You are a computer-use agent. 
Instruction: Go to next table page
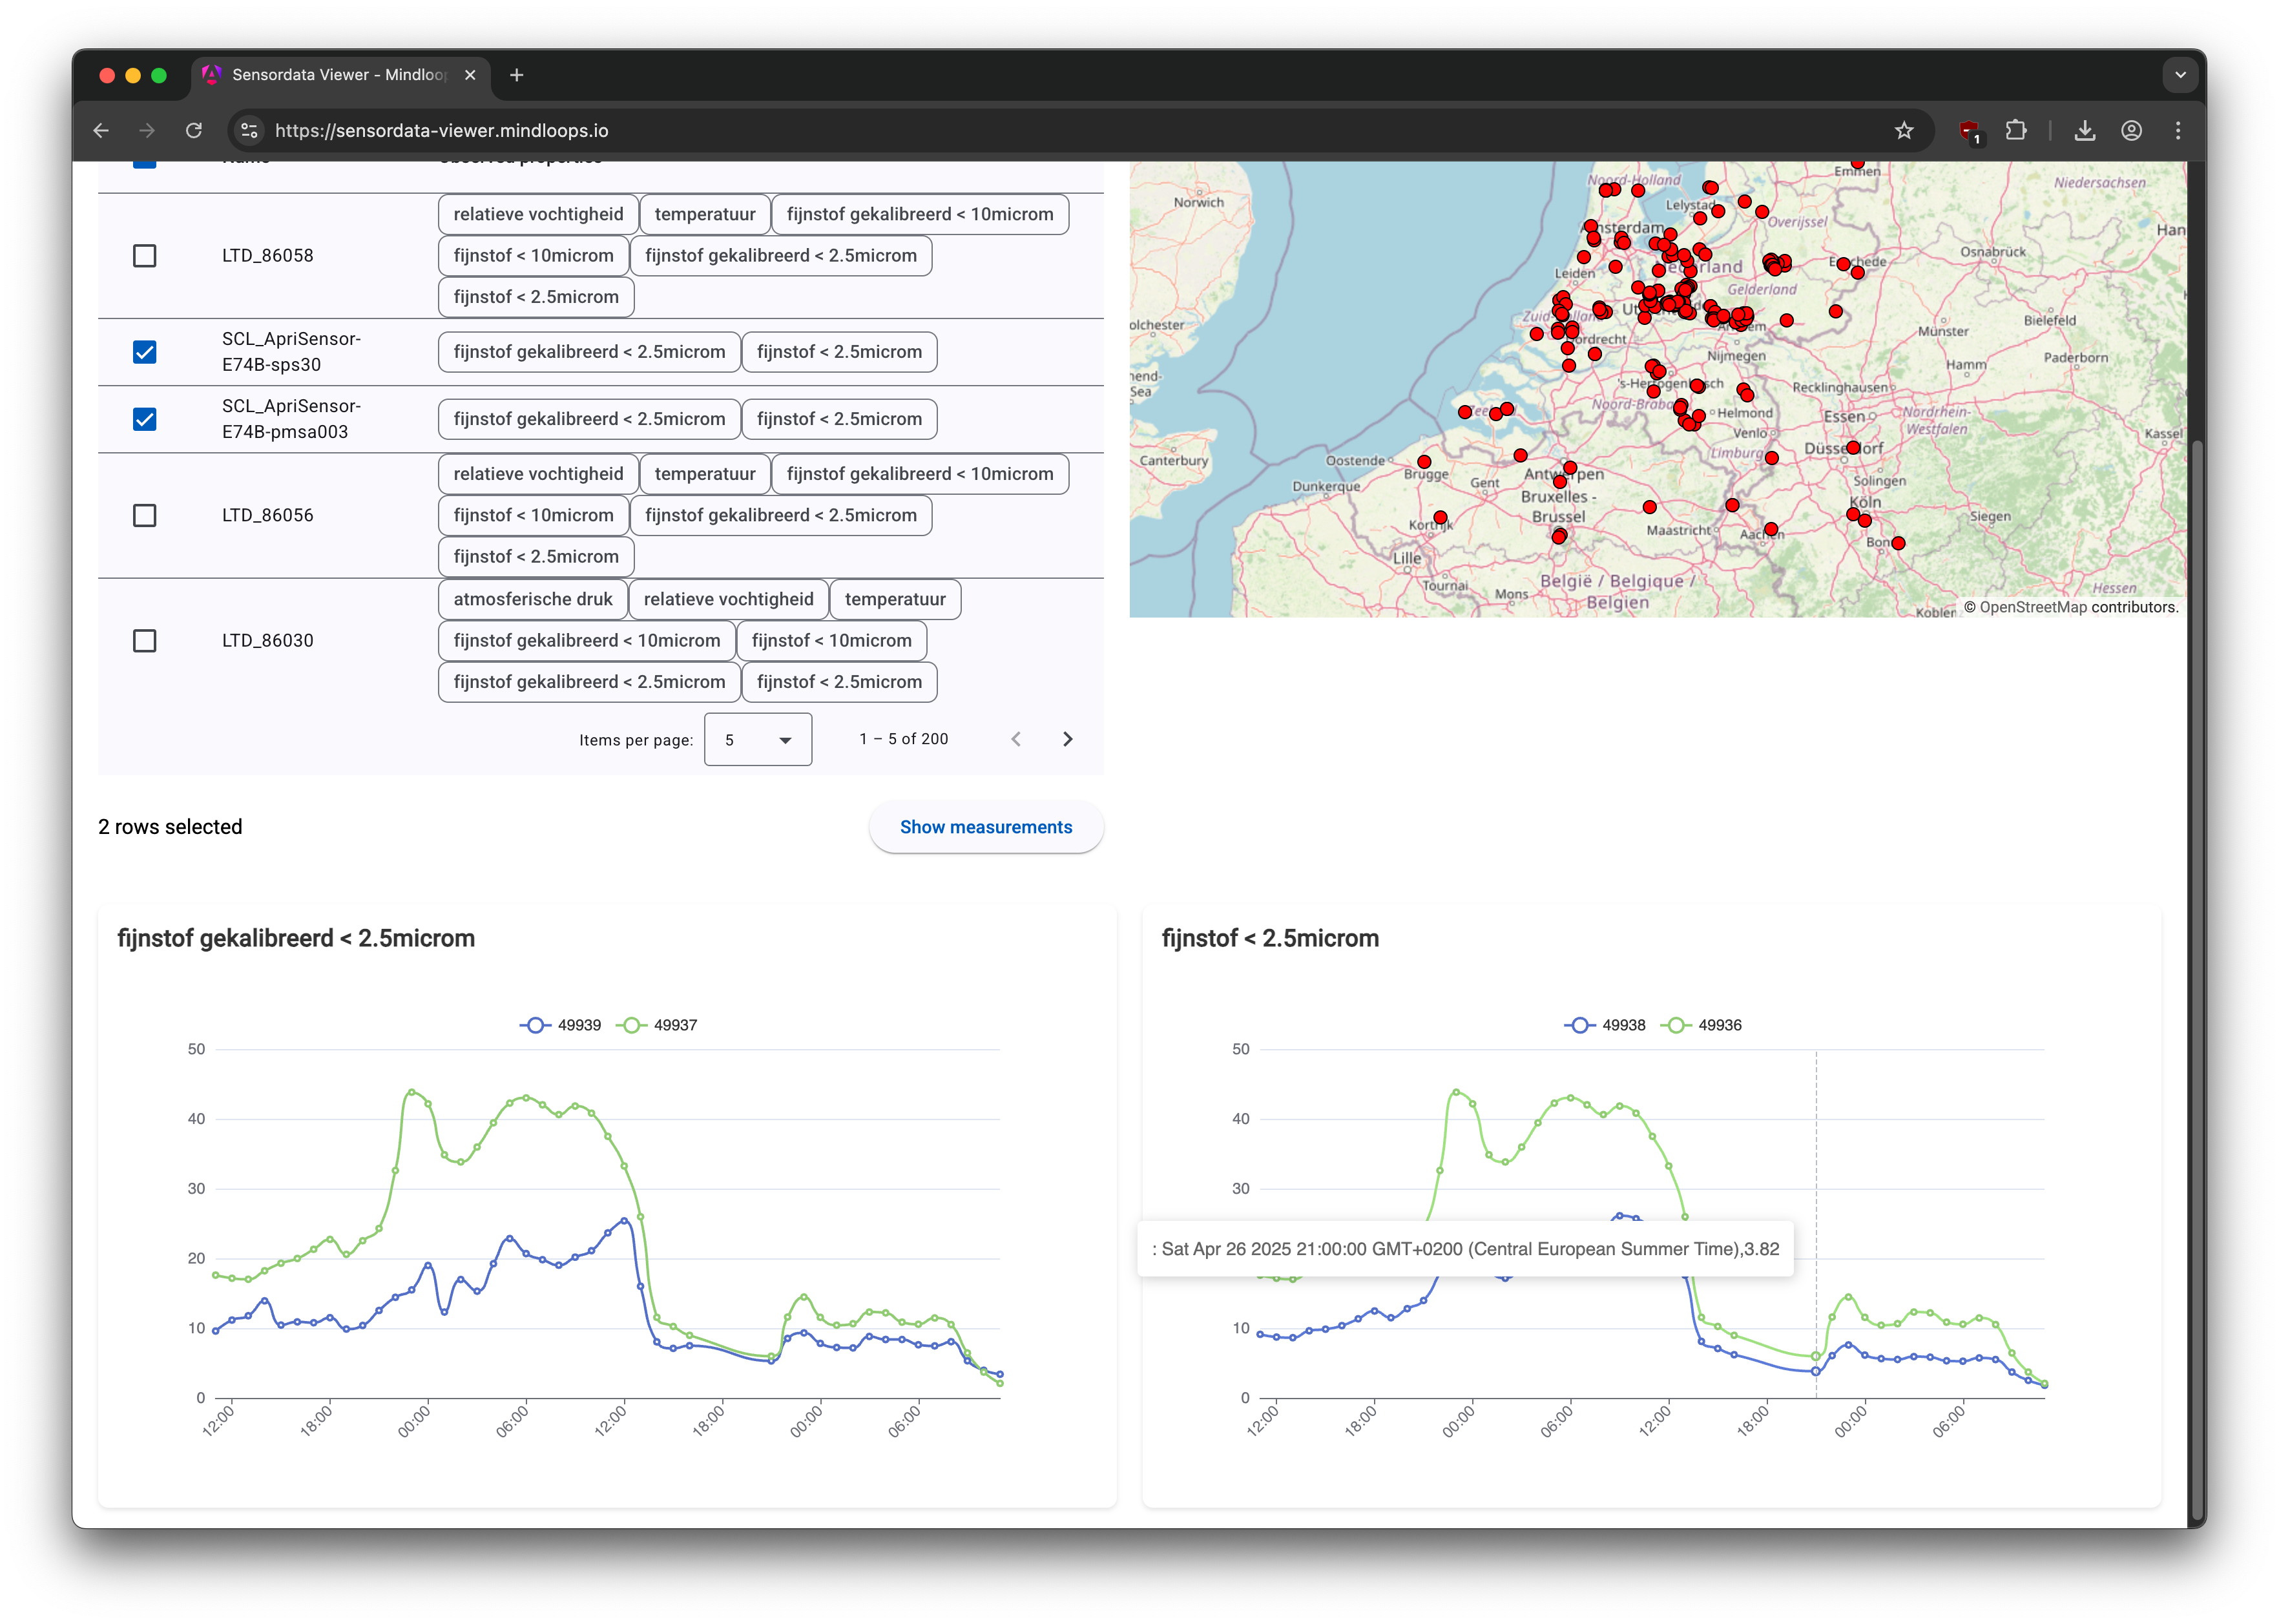click(1068, 739)
